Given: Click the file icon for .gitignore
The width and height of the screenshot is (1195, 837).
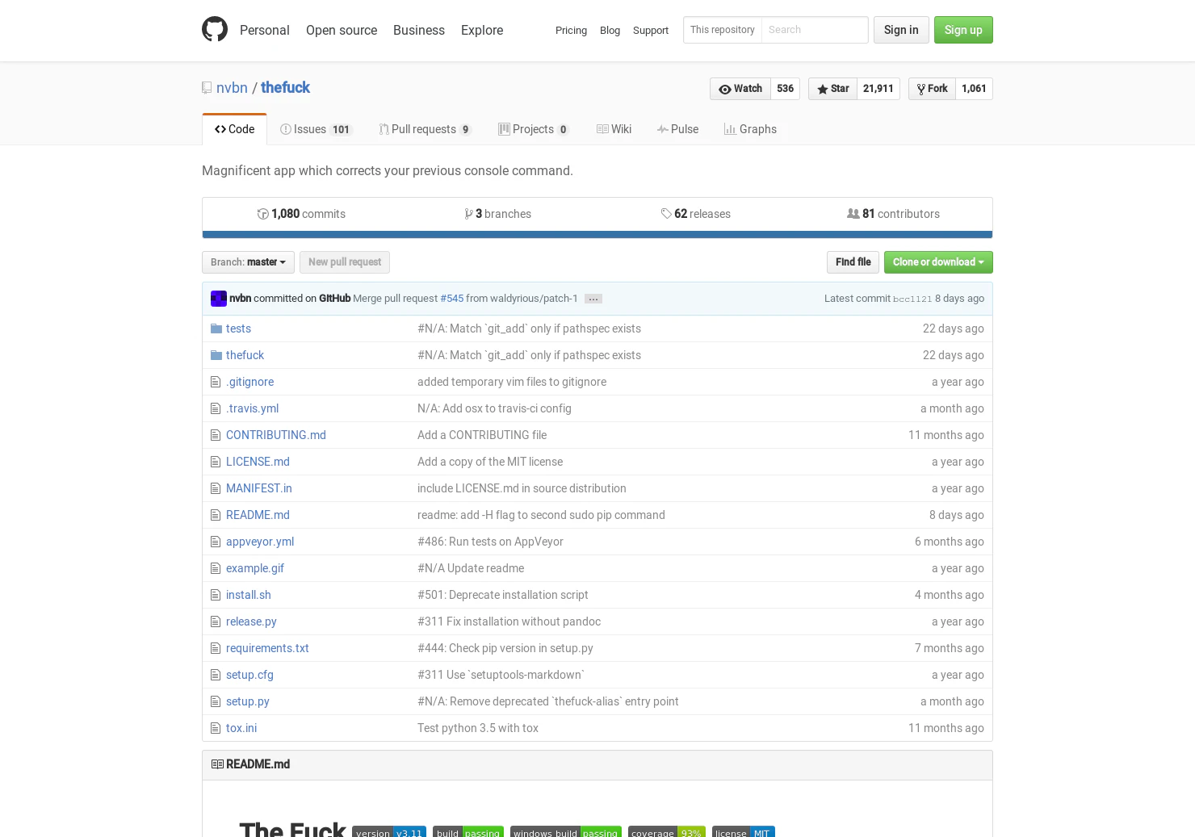Looking at the screenshot, I should pyautogui.click(x=216, y=382).
